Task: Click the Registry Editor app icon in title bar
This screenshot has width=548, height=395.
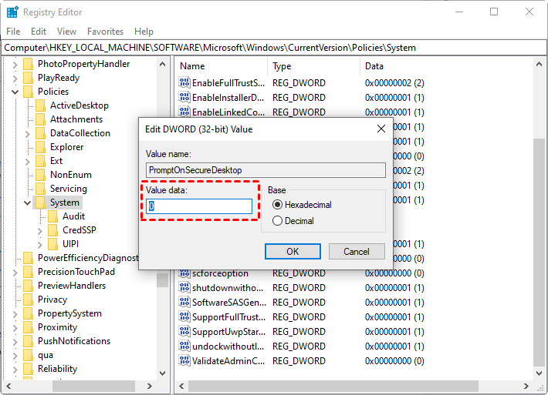Action: [12, 12]
